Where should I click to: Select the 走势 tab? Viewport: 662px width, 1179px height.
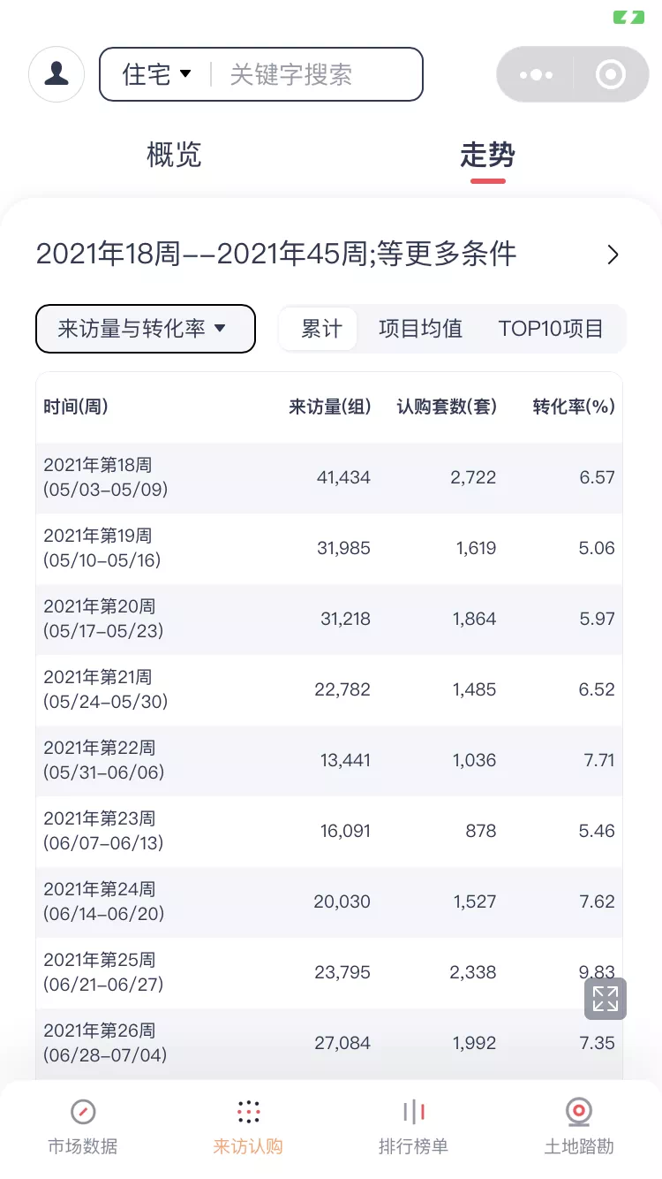pyautogui.click(x=487, y=156)
